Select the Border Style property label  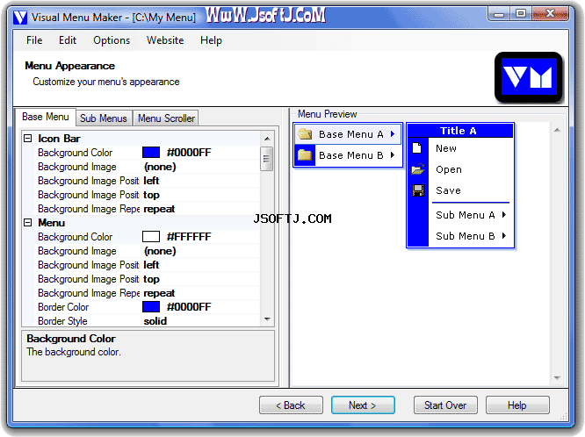[62, 321]
